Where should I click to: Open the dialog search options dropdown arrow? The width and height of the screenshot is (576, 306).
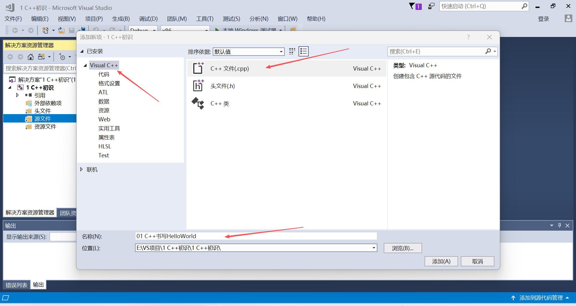pos(495,51)
